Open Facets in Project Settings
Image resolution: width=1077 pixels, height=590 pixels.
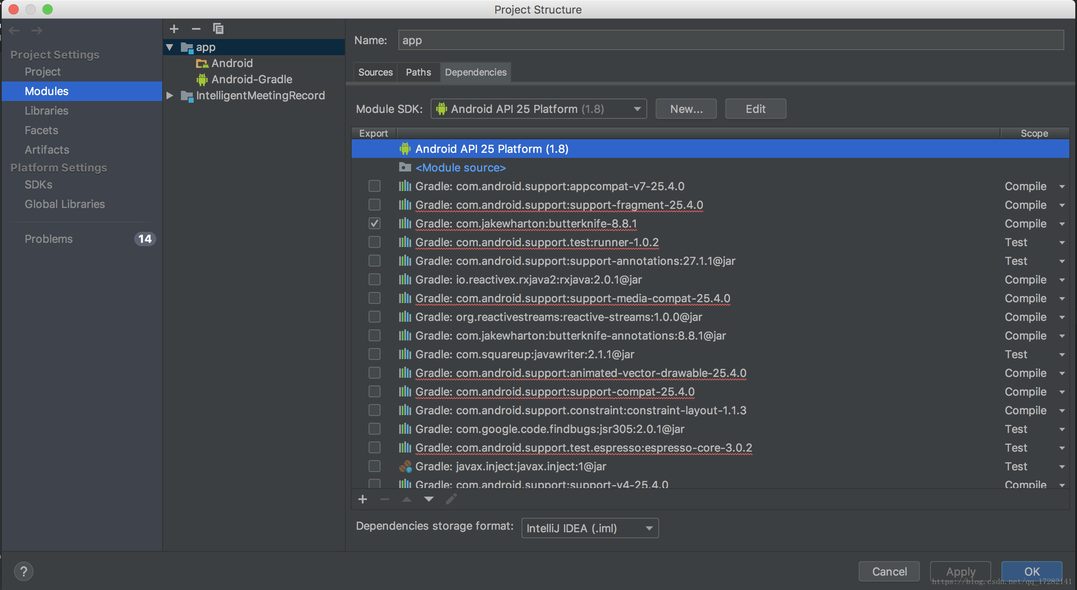[x=41, y=130]
